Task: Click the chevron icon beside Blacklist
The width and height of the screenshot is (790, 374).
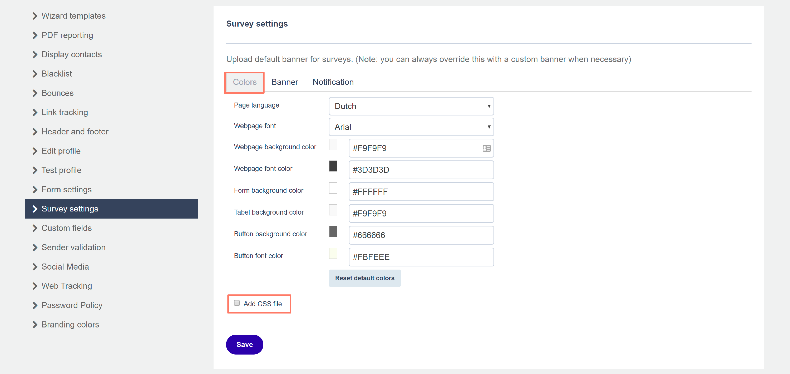Action: tap(35, 74)
